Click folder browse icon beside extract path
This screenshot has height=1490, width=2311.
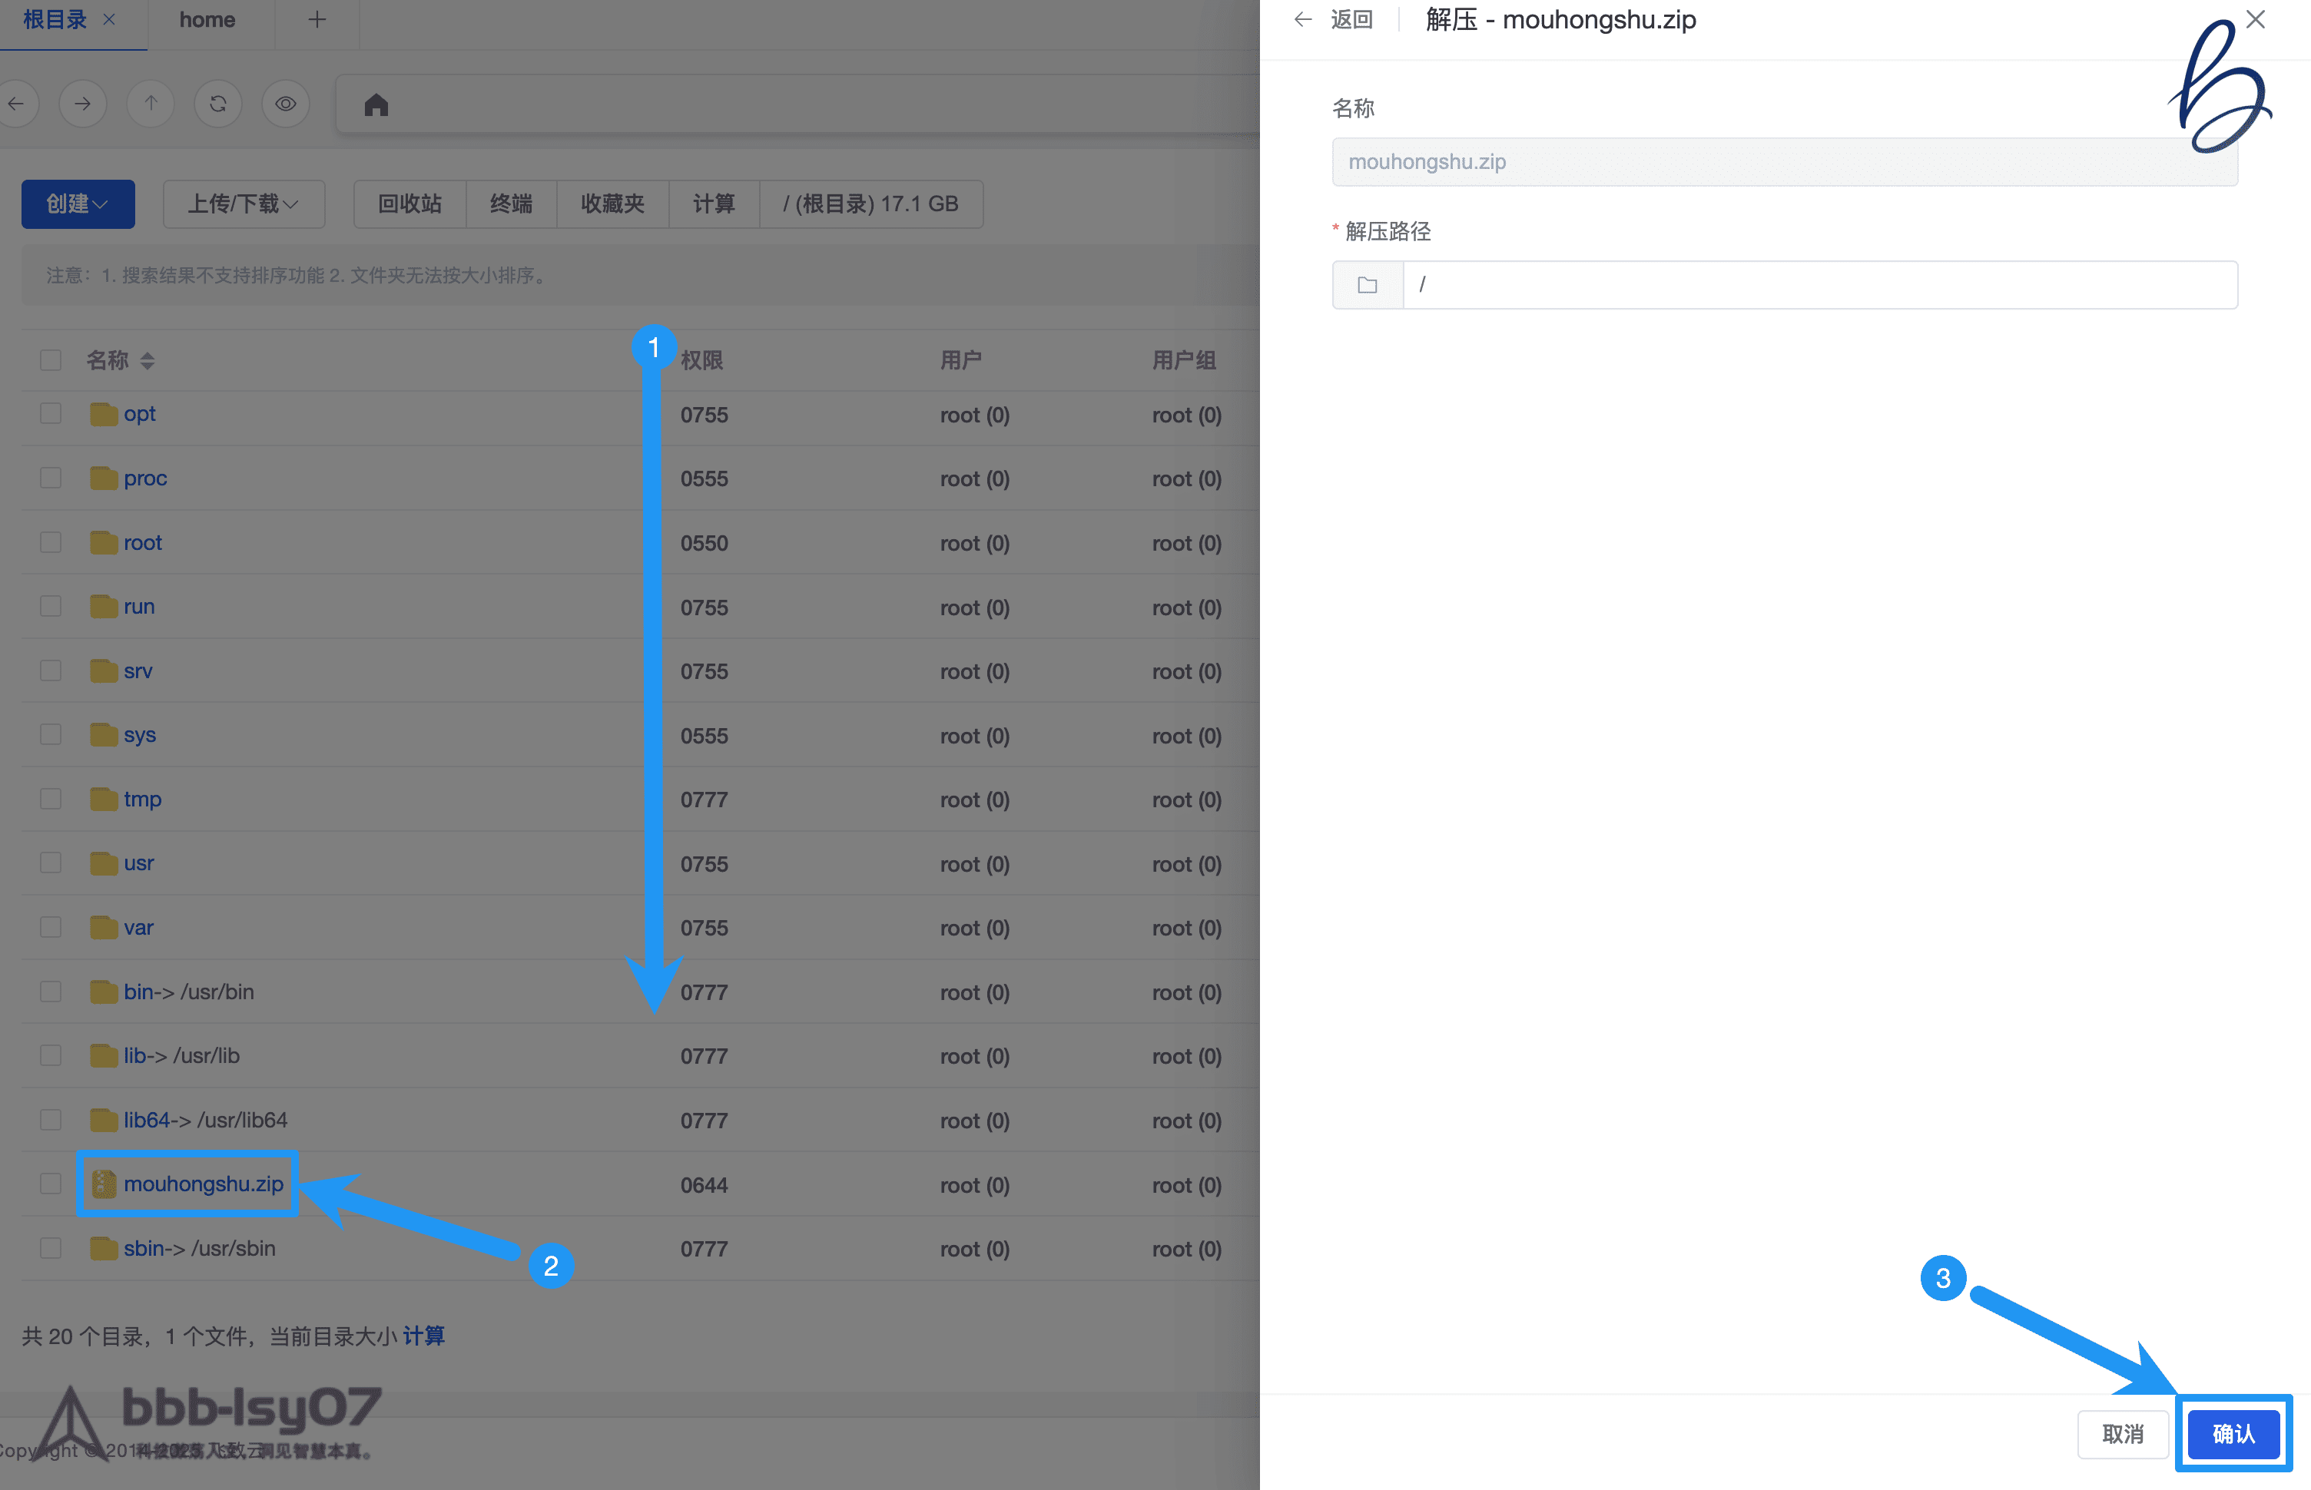pos(1367,286)
